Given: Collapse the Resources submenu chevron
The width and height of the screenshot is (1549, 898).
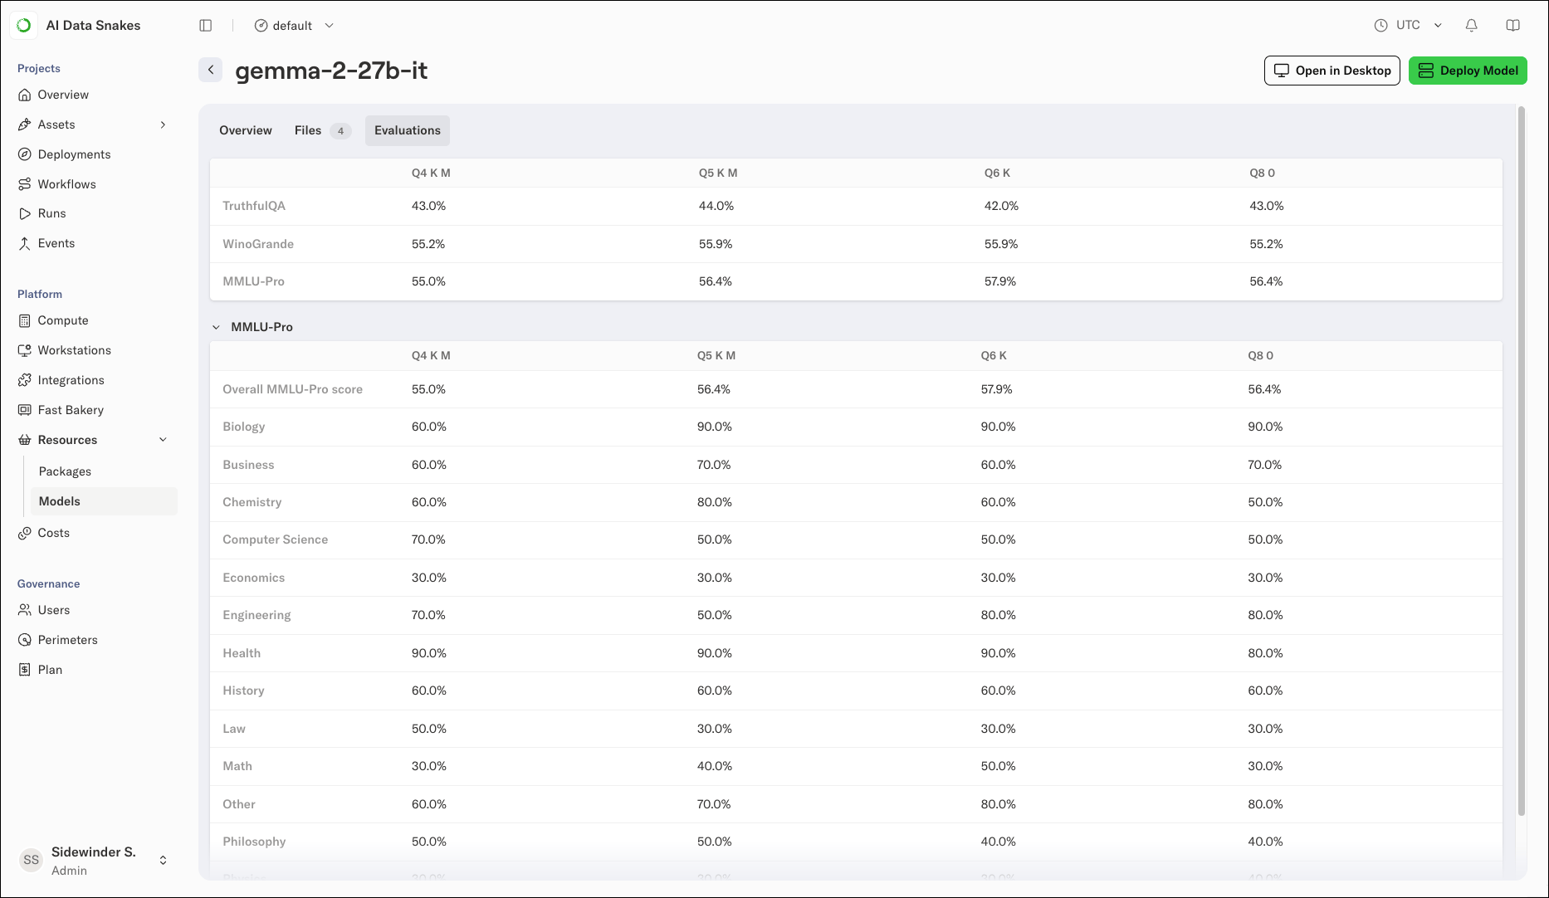Looking at the screenshot, I should [163, 440].
